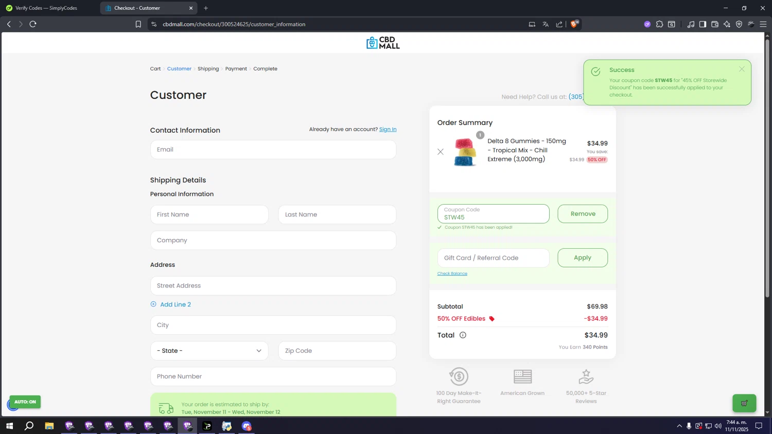Focus the Last Name field

[338, 214]
